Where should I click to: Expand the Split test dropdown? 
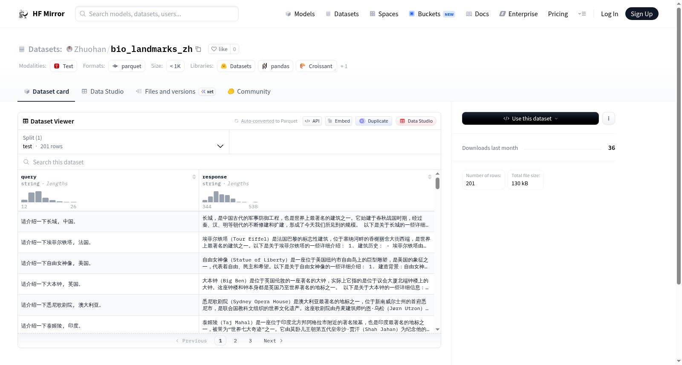(x=123, y=142)
